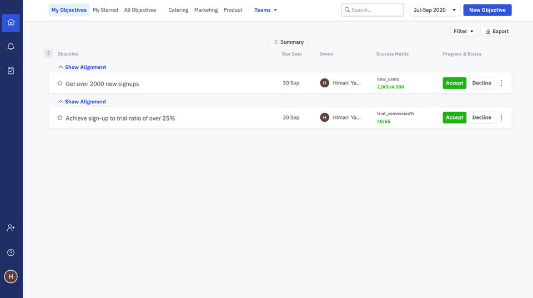Switch to the All Objectives tab
This screenshot has width=533, height=298.
click(x=140, y=10)
